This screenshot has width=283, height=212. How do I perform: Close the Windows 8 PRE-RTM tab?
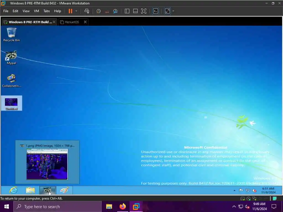[54, 22]
